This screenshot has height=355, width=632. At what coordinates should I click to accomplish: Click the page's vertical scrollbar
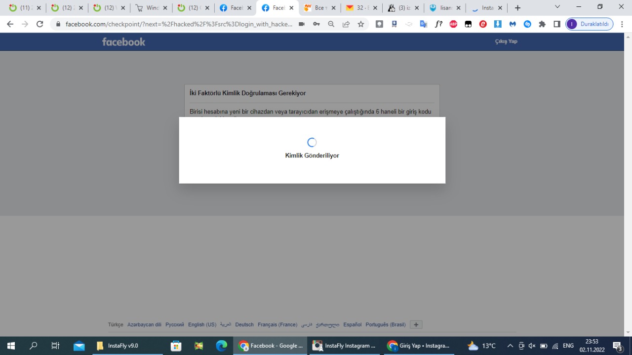[x=628, y=184]
